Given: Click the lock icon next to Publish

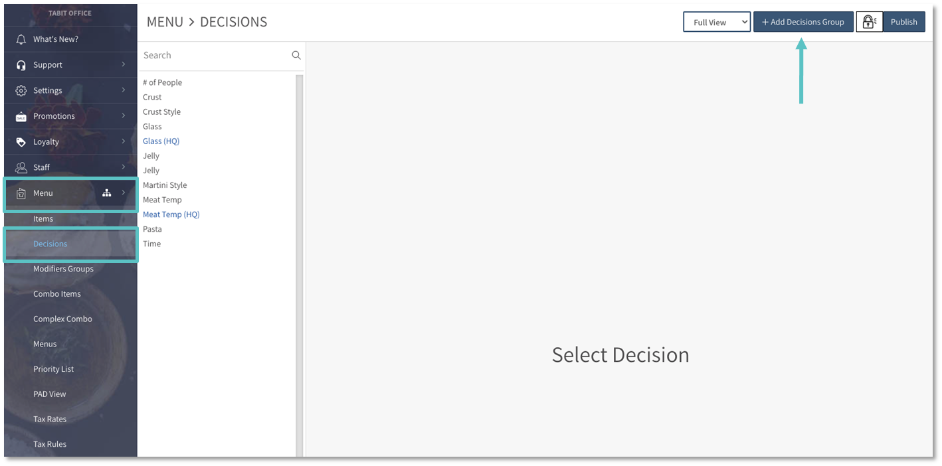Looking at the screenshot, I should click(x=868, y=22).
